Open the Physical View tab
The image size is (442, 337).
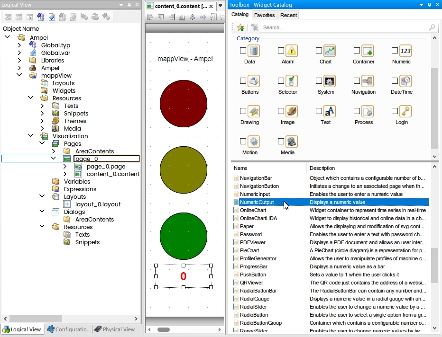[115, 329]
